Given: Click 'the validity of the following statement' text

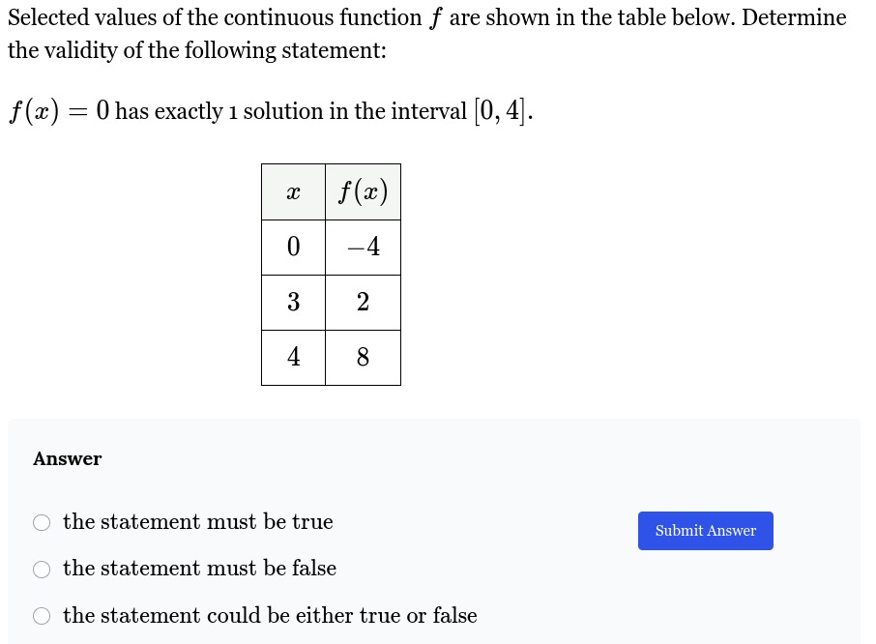Looking at the screenshot, I should 196,50.
